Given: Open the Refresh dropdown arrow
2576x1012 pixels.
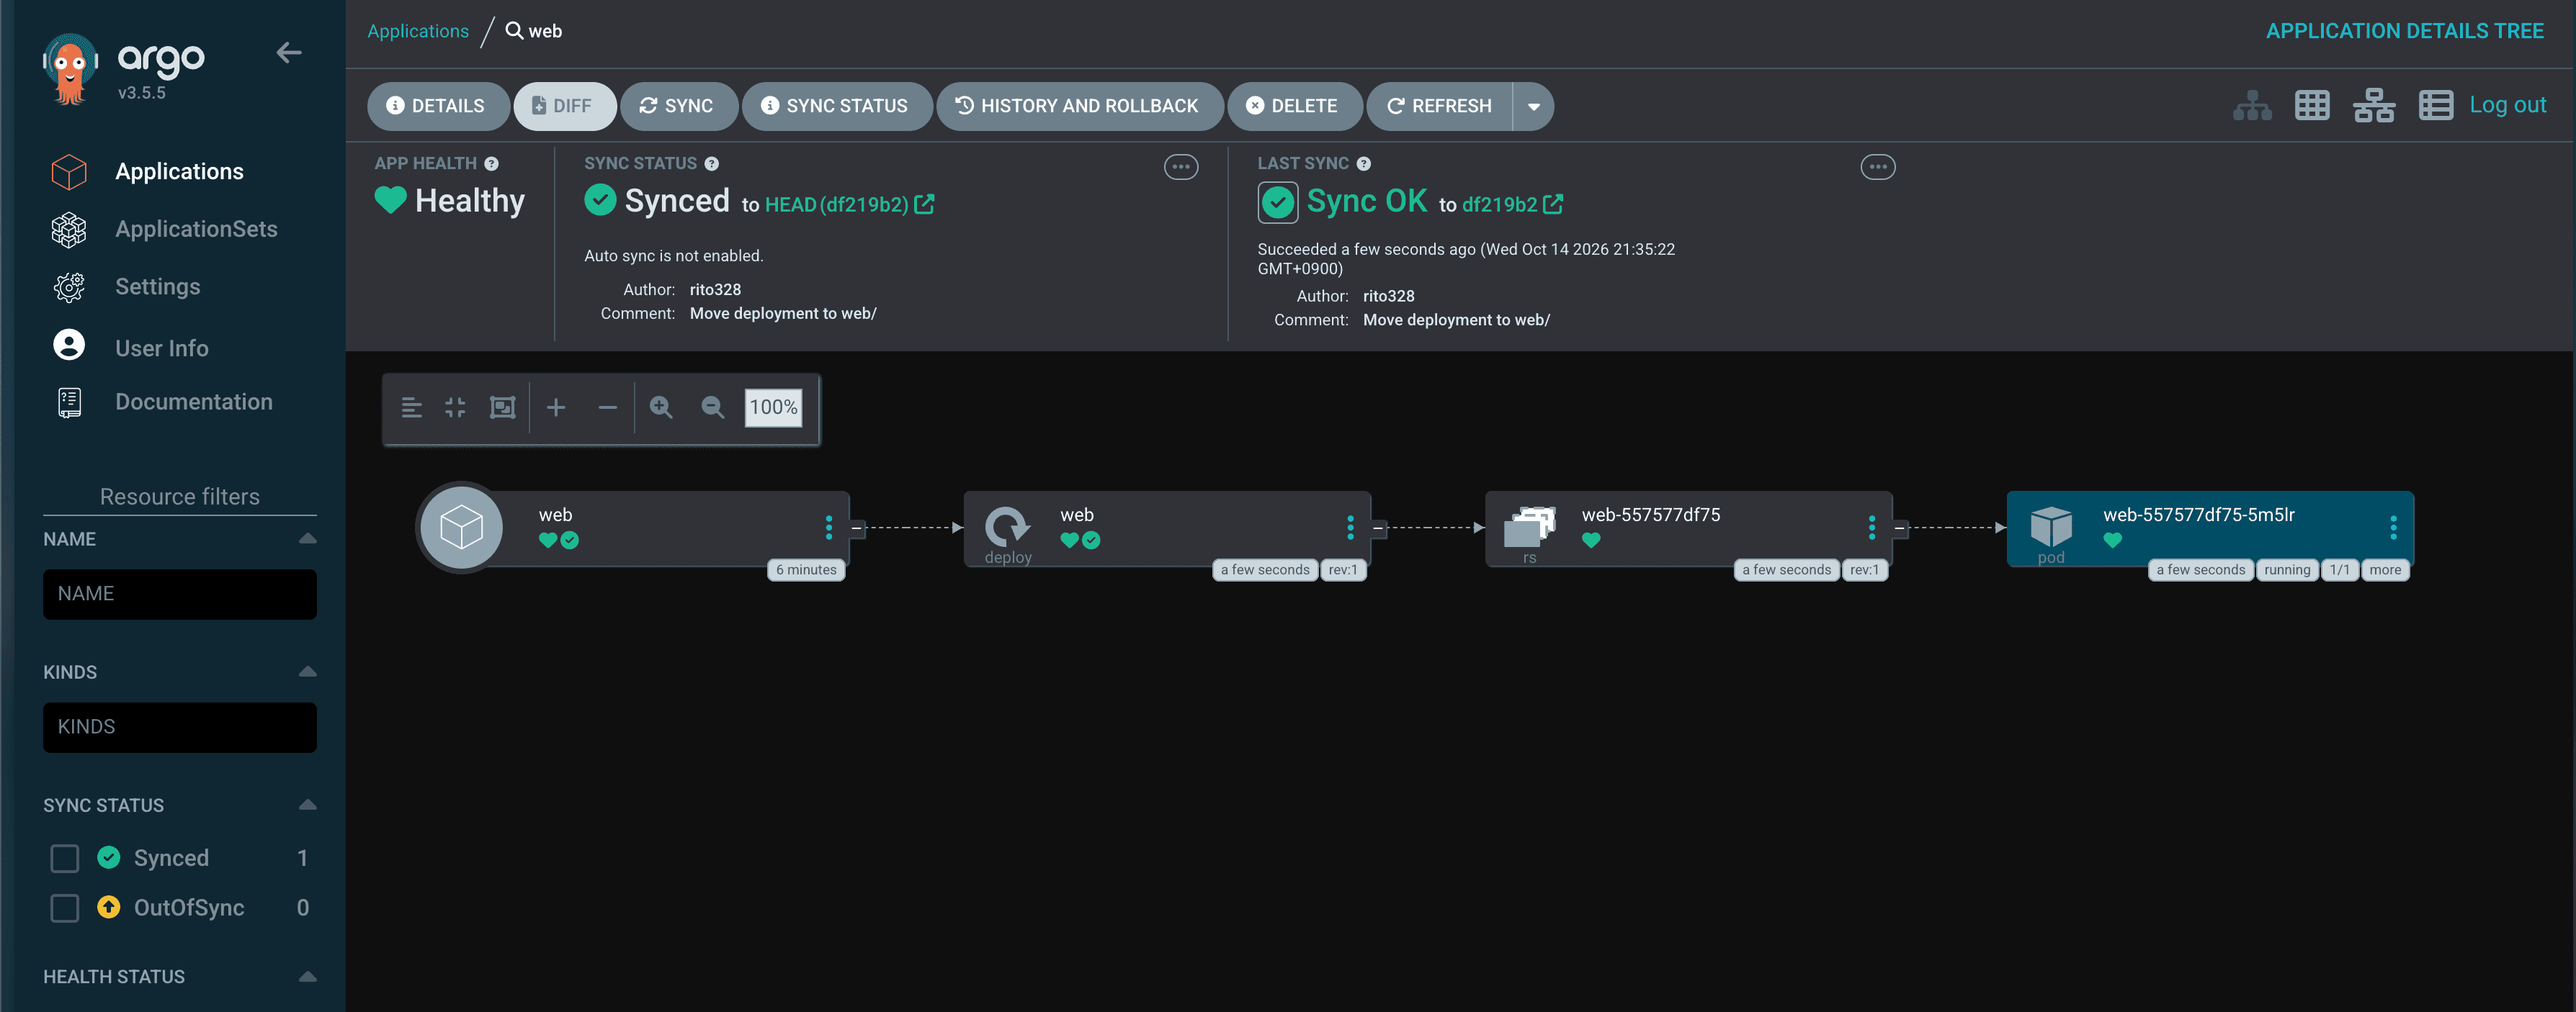Looking at the screenshot, I should (x=1533, y=106).
